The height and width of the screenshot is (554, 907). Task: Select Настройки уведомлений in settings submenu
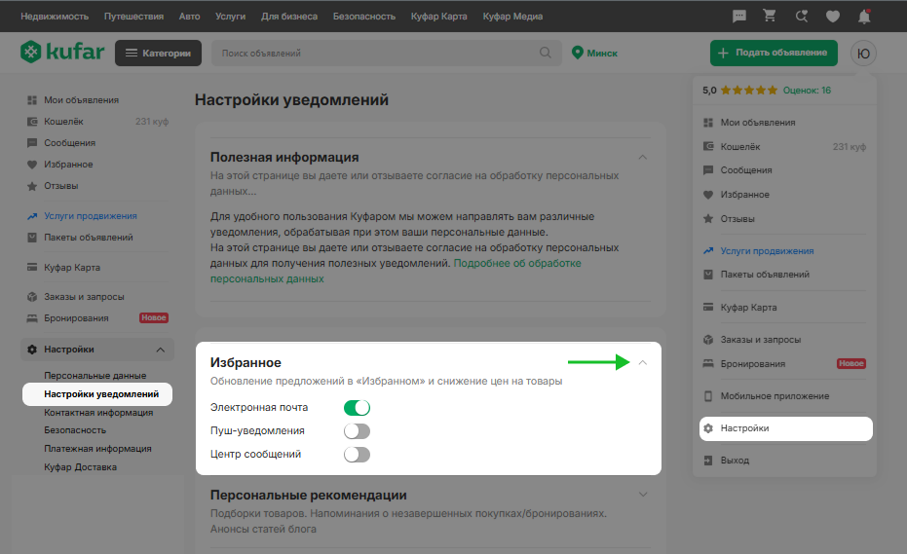pos(101,393)
